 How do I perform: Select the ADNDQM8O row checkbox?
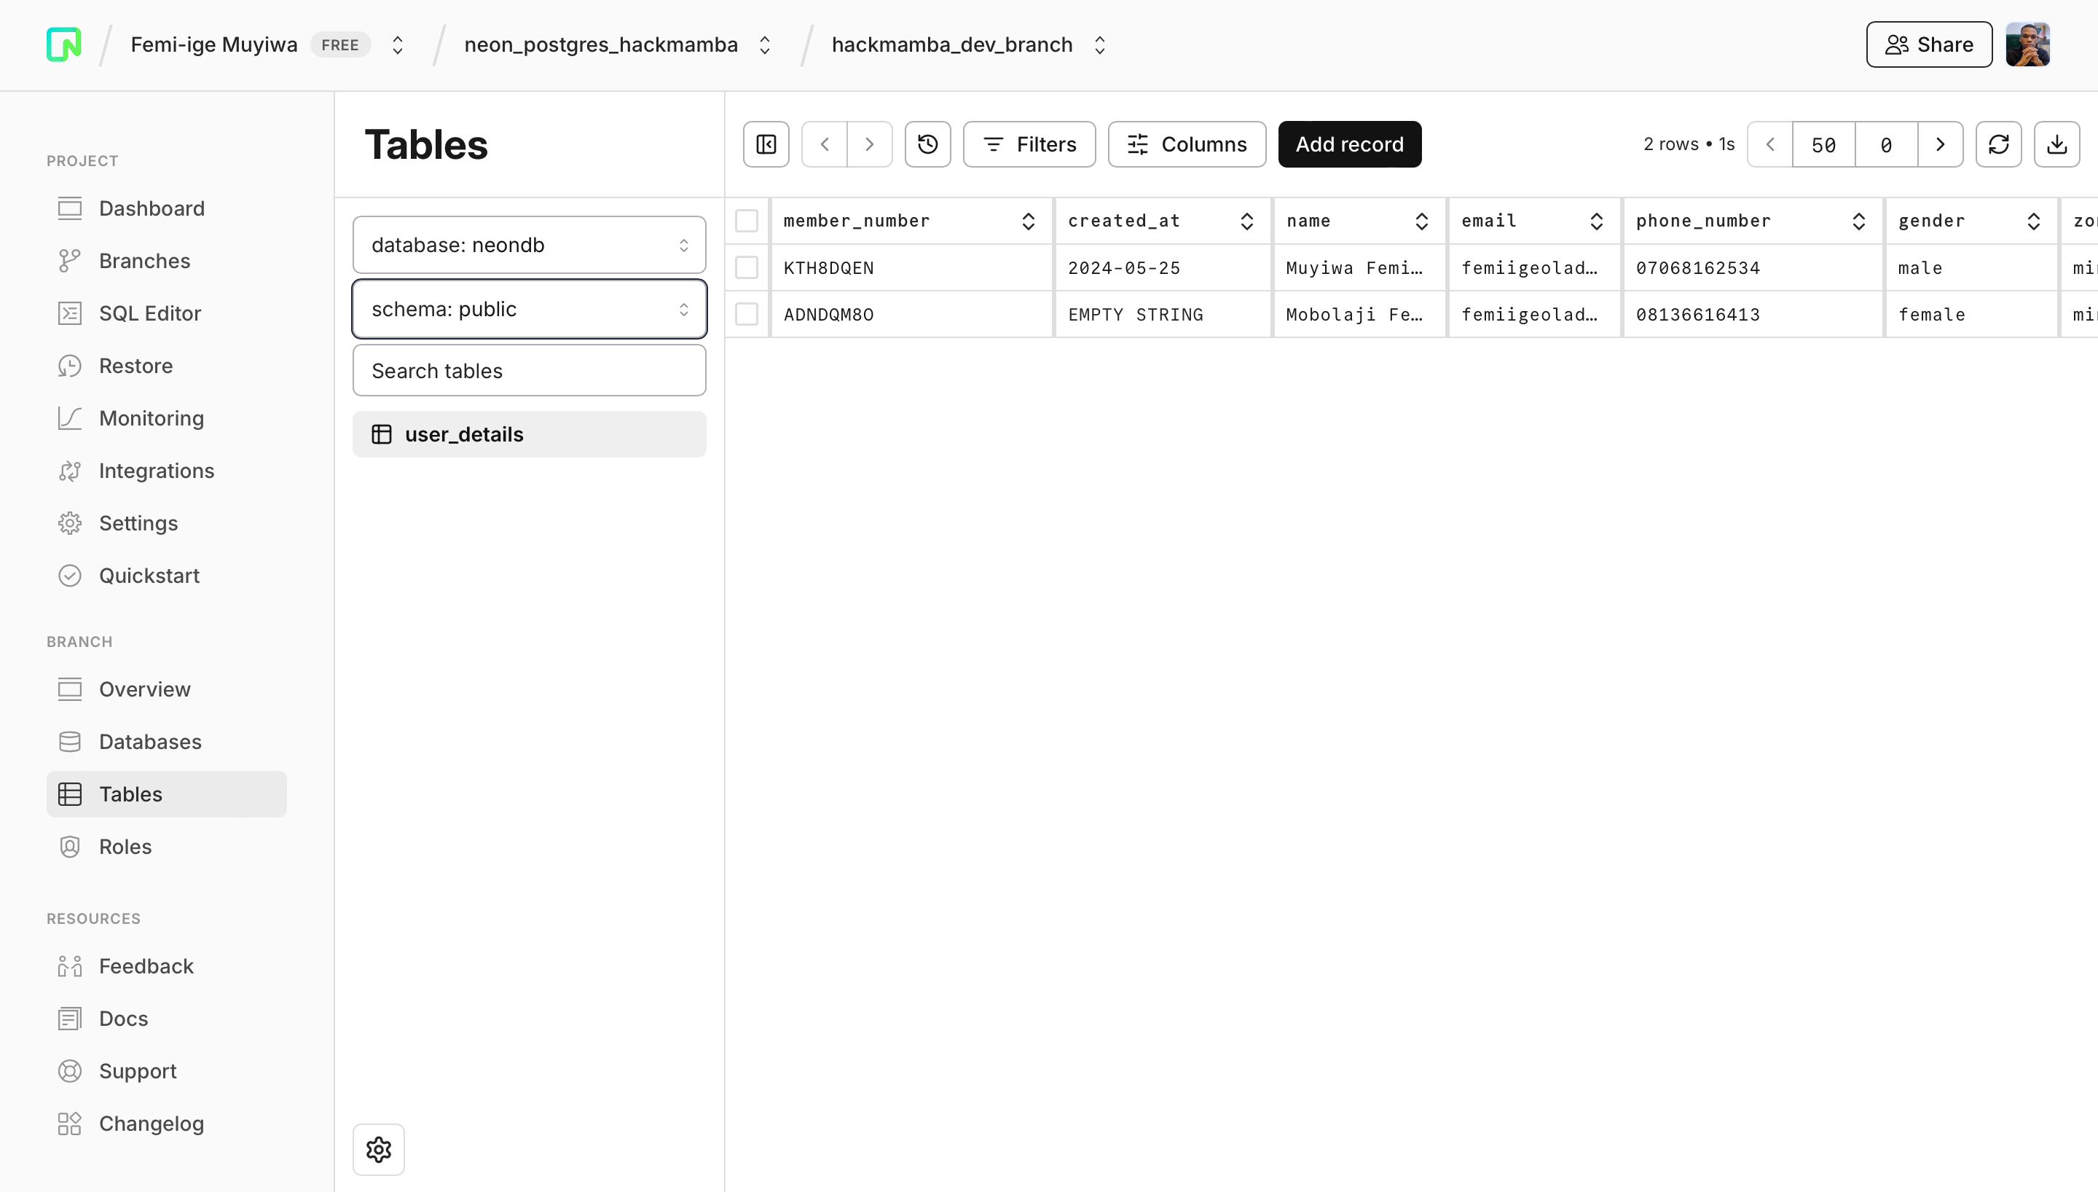tap(746, 314)
